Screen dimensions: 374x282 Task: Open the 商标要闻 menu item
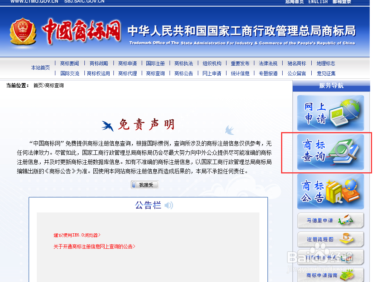pyautogui.click(x=69, y=63)
